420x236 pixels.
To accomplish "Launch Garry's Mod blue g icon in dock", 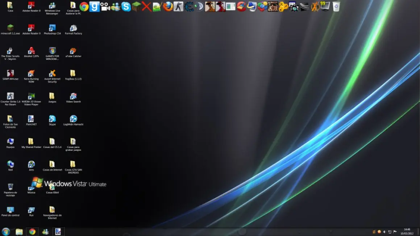I will point(94,7).
